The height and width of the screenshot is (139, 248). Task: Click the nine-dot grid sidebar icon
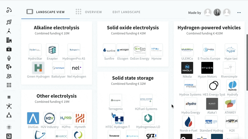pyautogui.click(x=9, y=85)
